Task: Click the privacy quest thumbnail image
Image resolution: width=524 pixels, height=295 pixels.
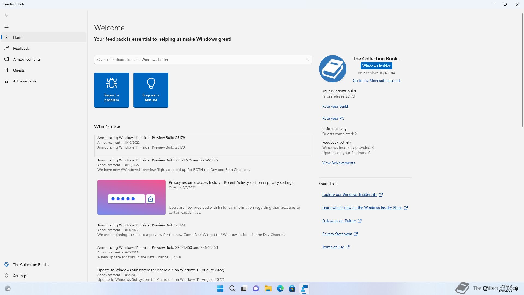Action: [x=132, y=197]
